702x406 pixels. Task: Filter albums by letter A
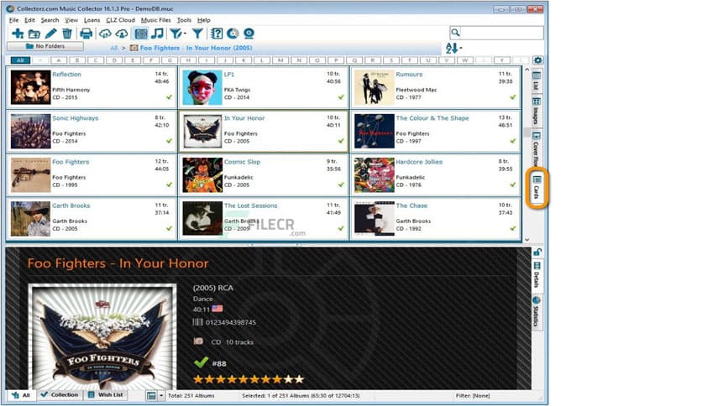click(59, 60)
